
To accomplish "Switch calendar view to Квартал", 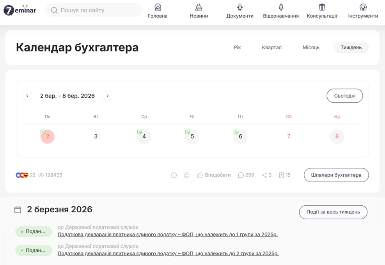I will (271, 47).
